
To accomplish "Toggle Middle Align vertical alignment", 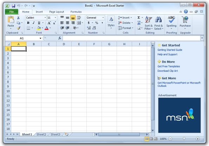I will point(67,18).
